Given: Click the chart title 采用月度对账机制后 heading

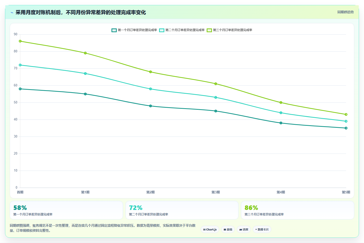Looking at the screenshot, I should (81, 13).
